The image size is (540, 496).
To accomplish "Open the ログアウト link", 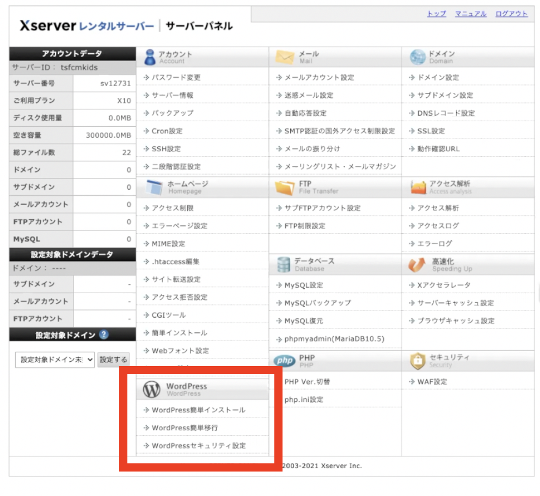I will pos(511,14).
